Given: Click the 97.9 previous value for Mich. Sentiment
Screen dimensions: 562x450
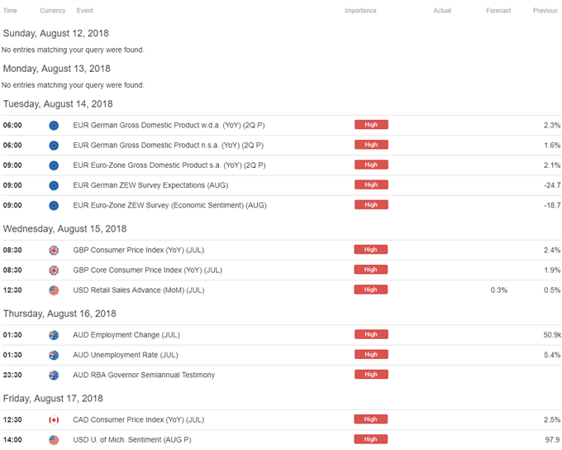Looking at the screenshot, I should 552,440.
